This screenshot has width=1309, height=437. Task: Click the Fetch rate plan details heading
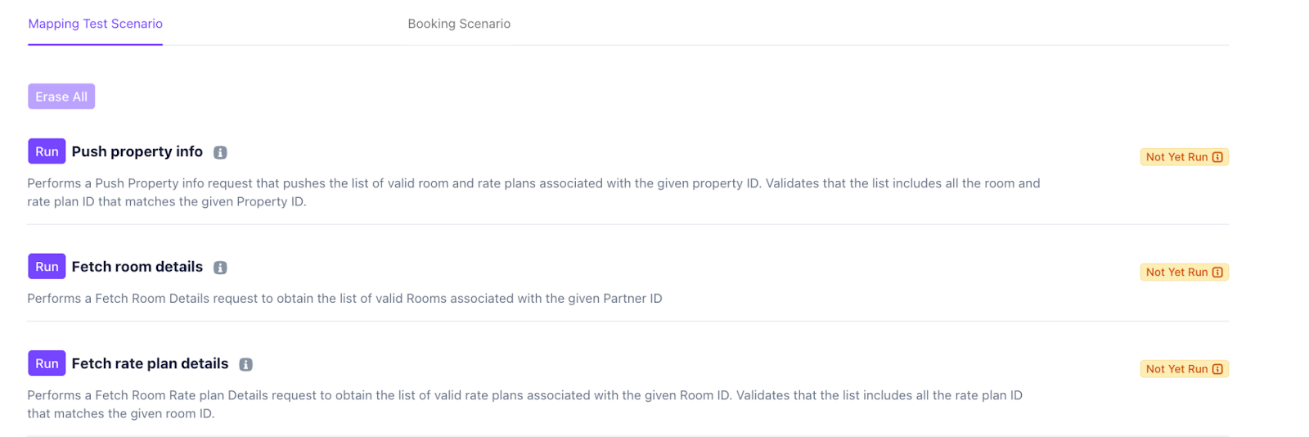(150, 363)
